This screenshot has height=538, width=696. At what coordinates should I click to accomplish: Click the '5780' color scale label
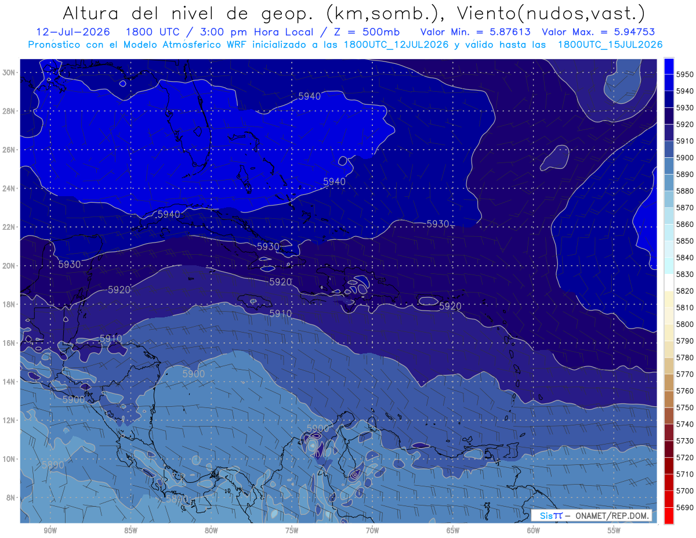point(684,358)
